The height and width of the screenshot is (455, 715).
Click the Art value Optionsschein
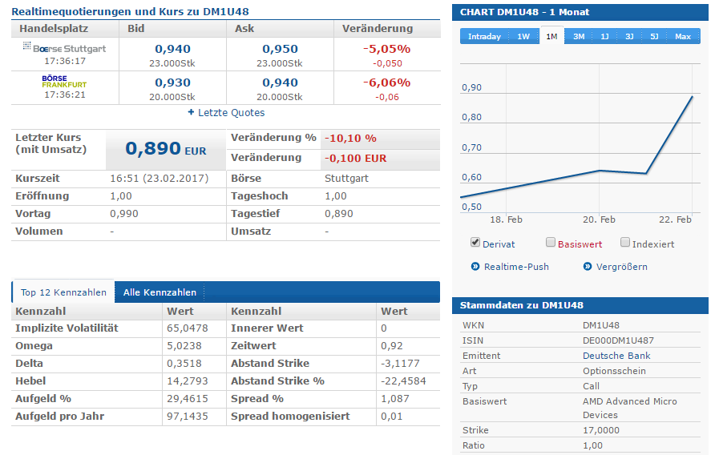pos(614,371)
